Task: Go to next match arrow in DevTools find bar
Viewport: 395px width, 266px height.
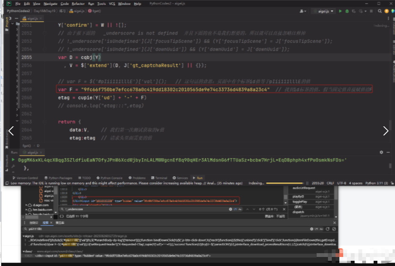Action: coord(254,209)
